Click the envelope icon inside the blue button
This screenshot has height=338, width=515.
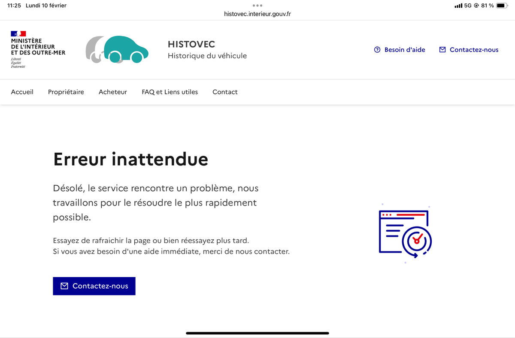(x=64, y=286)
